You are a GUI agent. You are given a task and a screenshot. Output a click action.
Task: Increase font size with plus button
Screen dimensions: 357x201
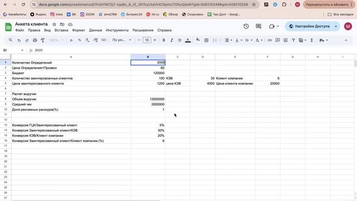(155, 40)
